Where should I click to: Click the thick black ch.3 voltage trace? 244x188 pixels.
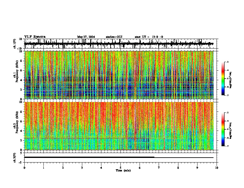pyautogui.click(x=89, y=157)
